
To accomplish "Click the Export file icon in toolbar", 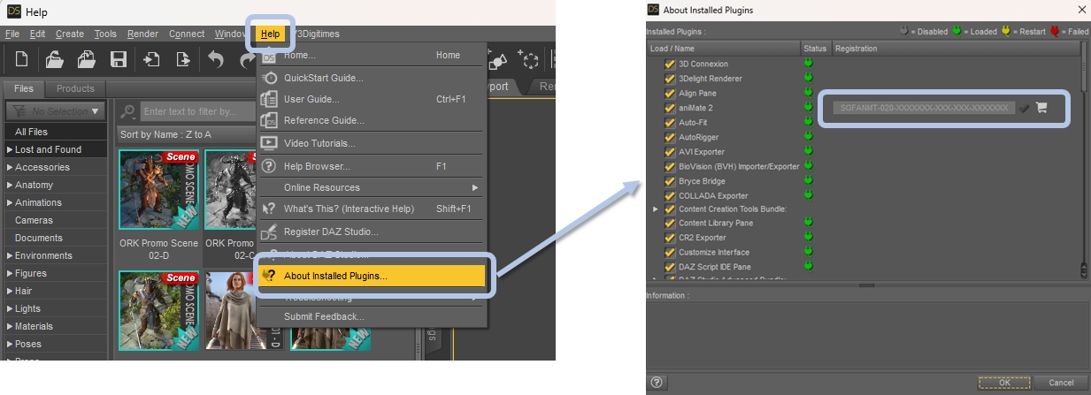I will point(183,60).
